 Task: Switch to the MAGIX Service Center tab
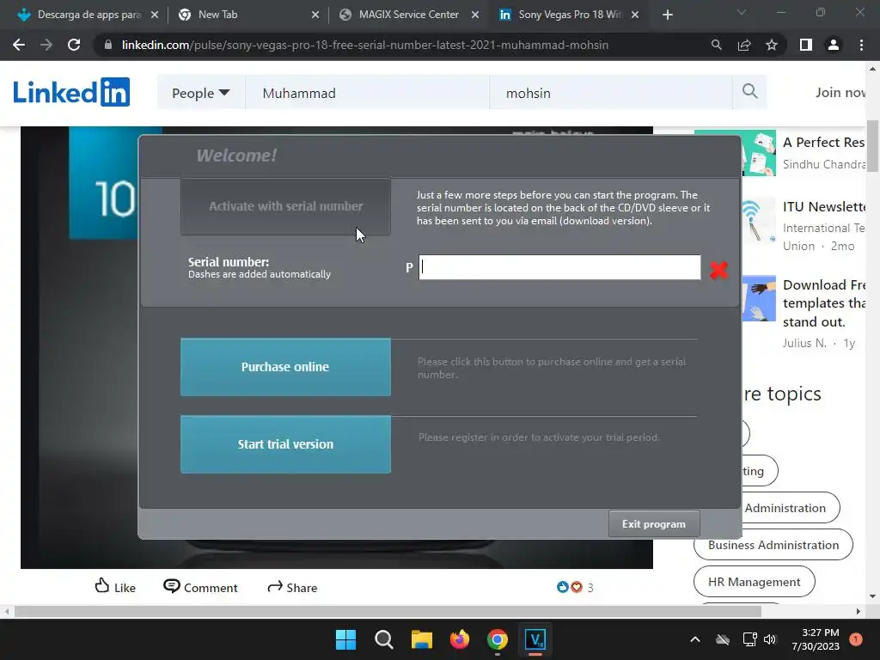[409, 15]
